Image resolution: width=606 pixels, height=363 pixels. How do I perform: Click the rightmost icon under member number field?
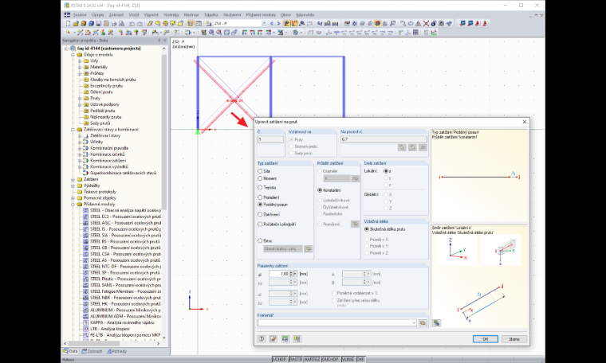pos(423,147)
